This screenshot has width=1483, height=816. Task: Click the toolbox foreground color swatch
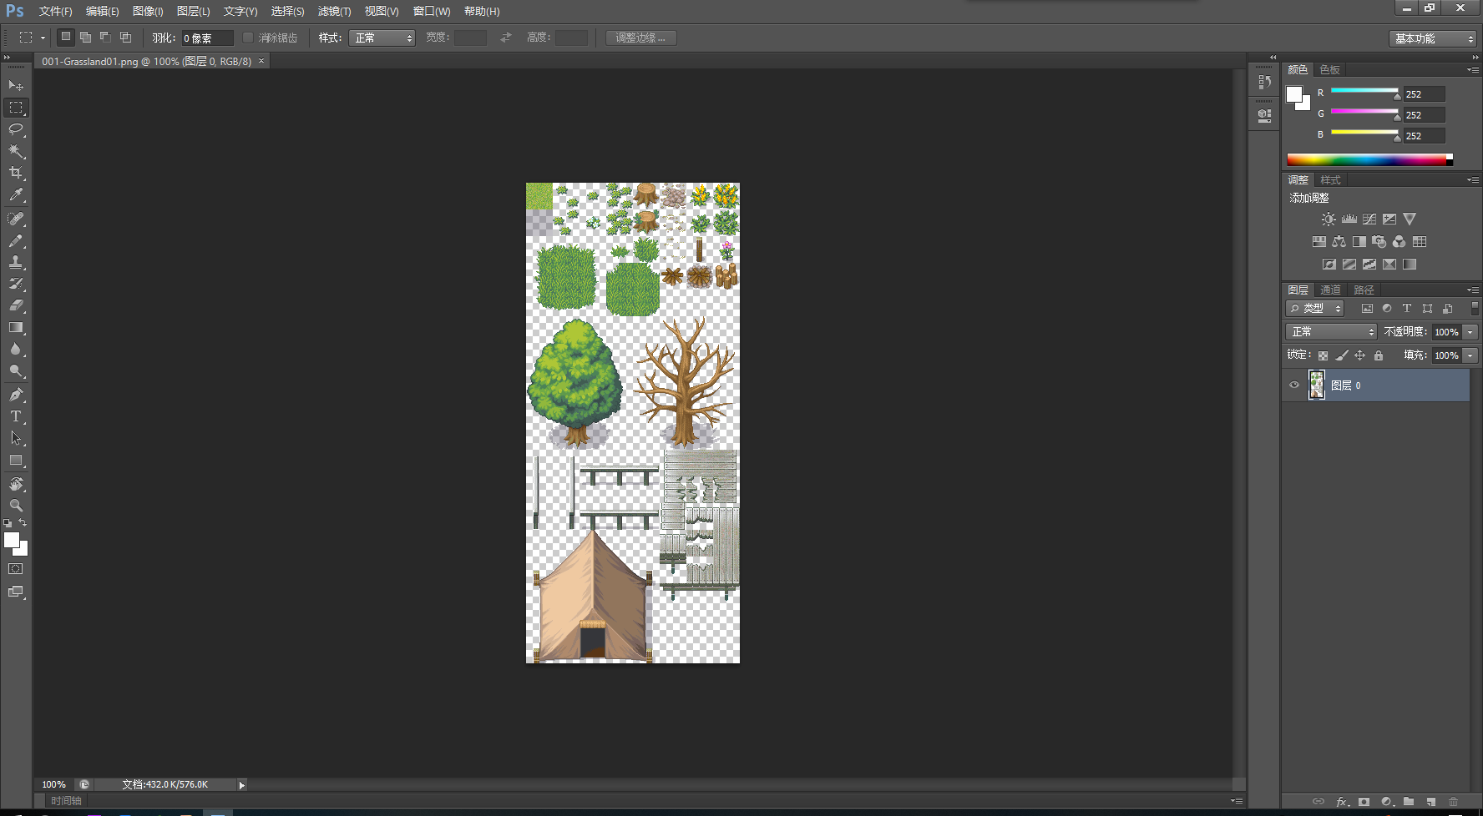click(12, 540)
